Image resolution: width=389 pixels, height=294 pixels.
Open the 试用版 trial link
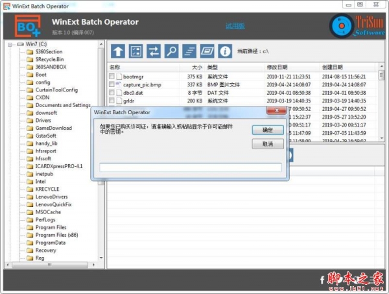pos(235,26)
